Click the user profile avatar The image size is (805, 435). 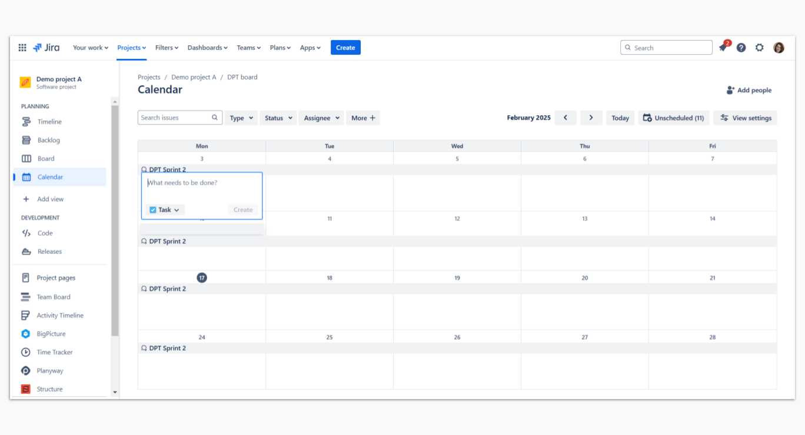pyautogui.click(x=779, y=48)
